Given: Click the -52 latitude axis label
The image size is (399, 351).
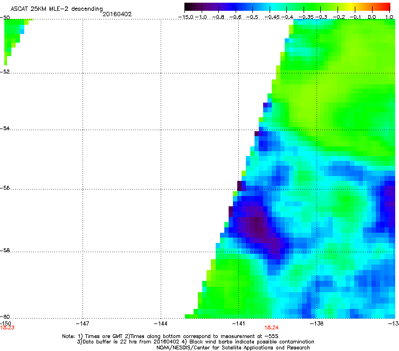Looking at the screenshot, I should coord(5,72).
